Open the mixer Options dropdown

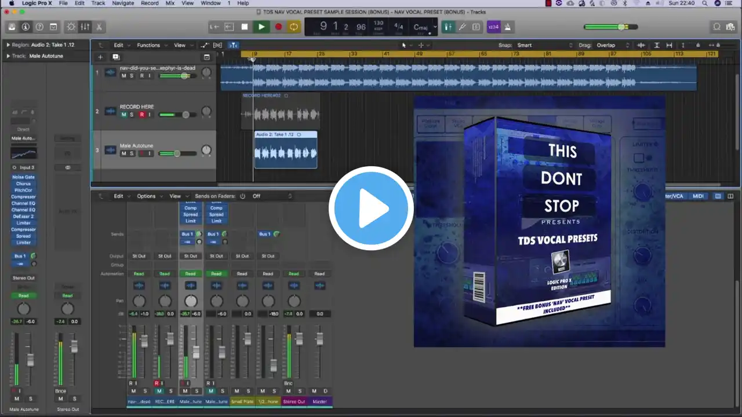149,196
